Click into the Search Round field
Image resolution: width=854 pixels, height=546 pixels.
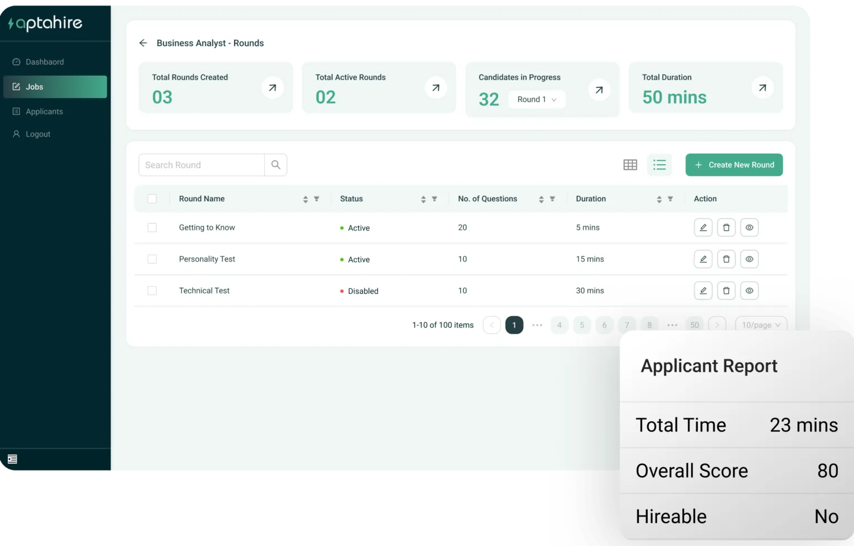201,165
